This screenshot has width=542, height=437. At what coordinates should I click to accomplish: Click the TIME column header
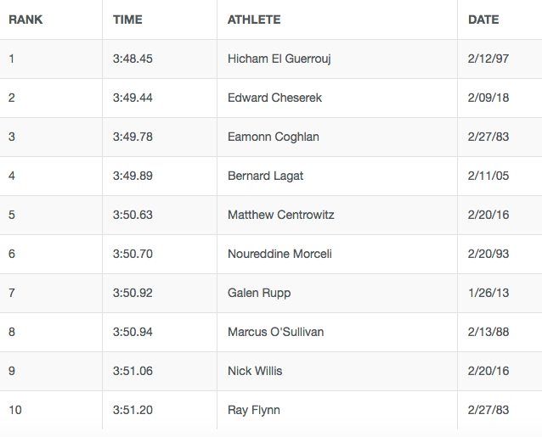click(127, 20)
